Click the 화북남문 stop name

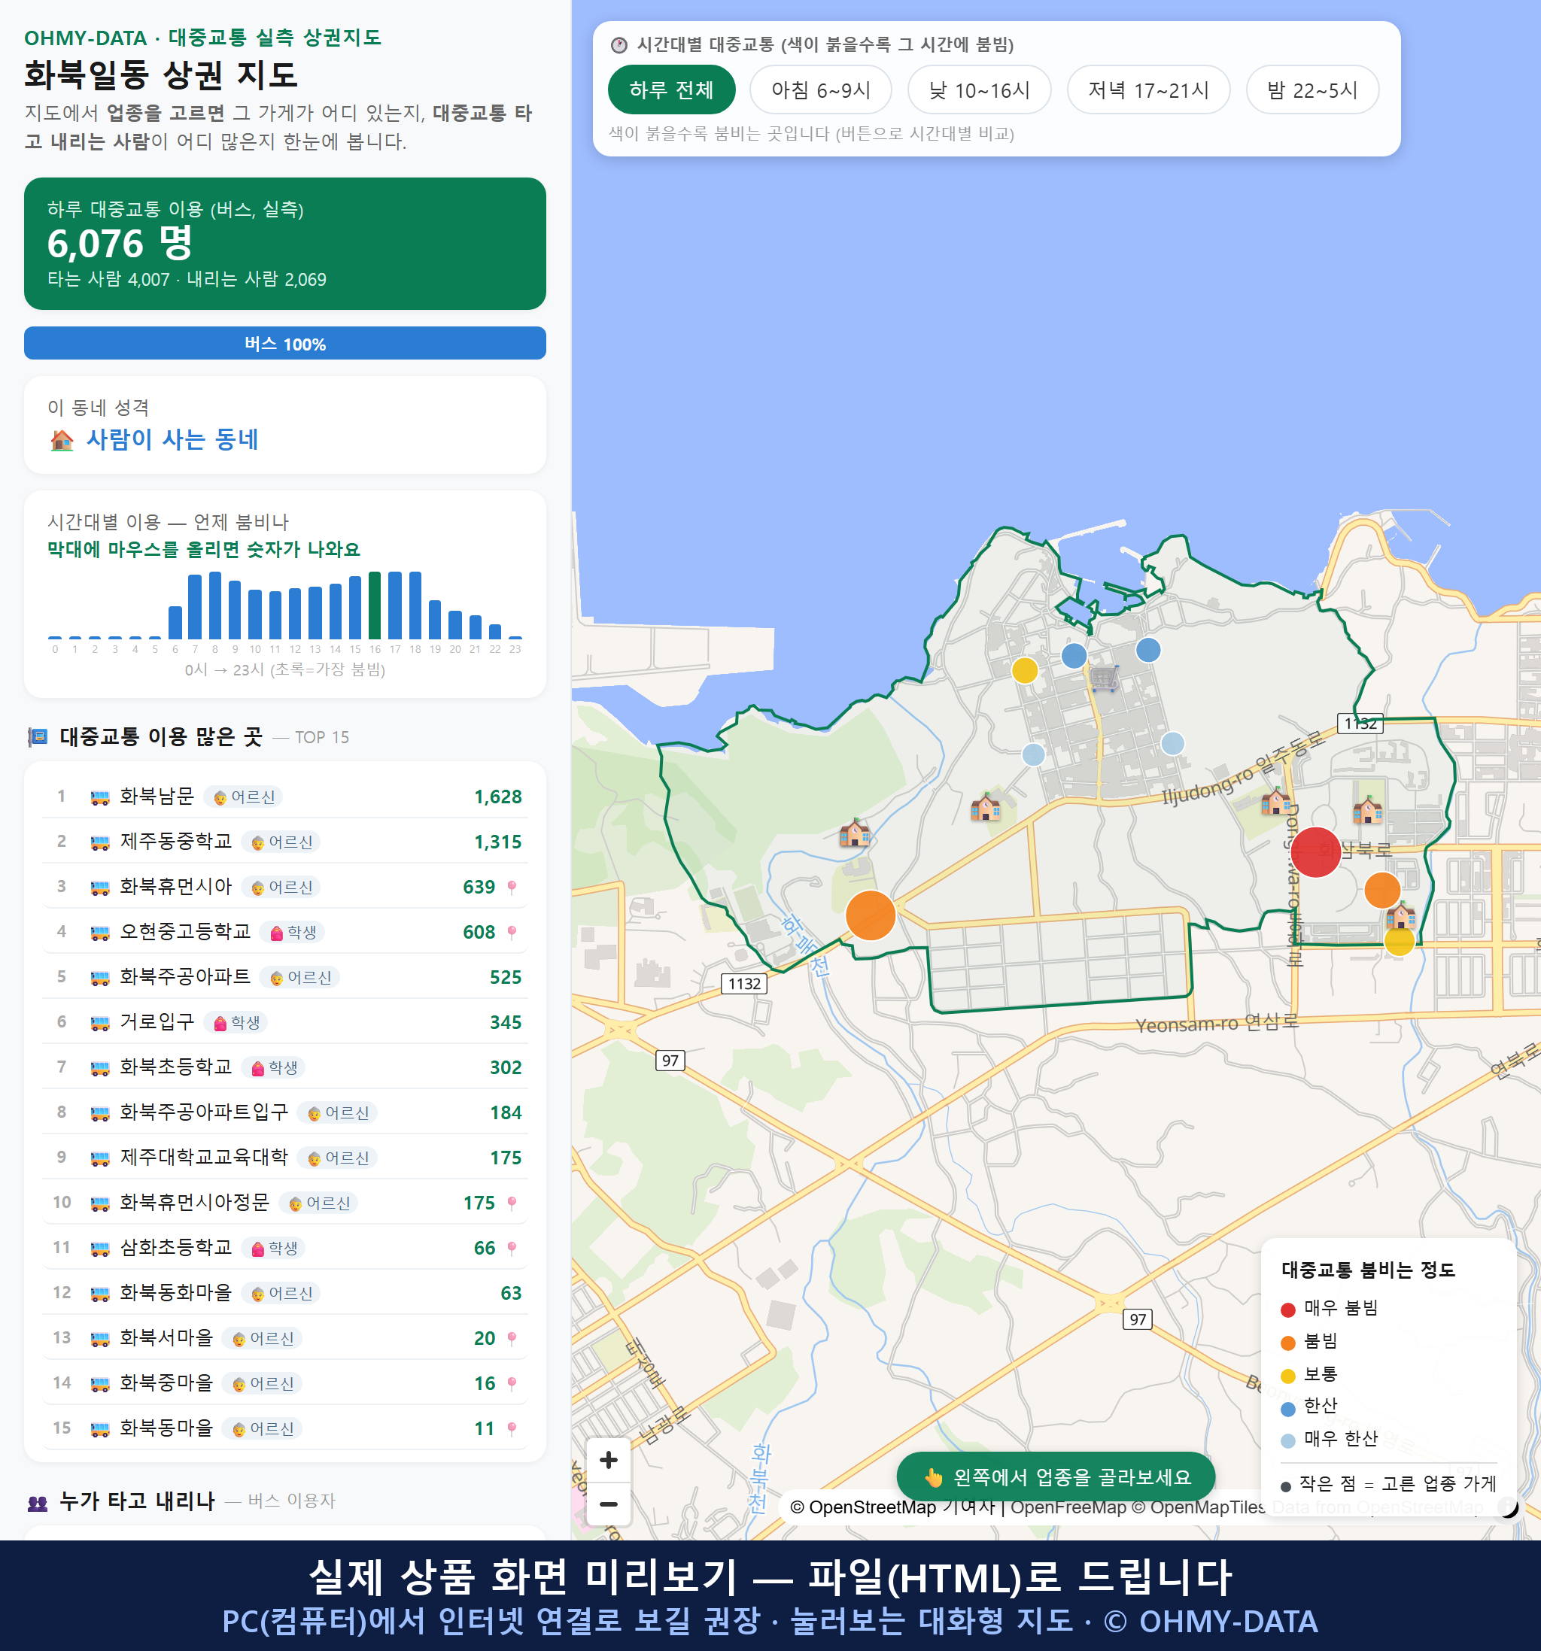click(x=157, y=797)
